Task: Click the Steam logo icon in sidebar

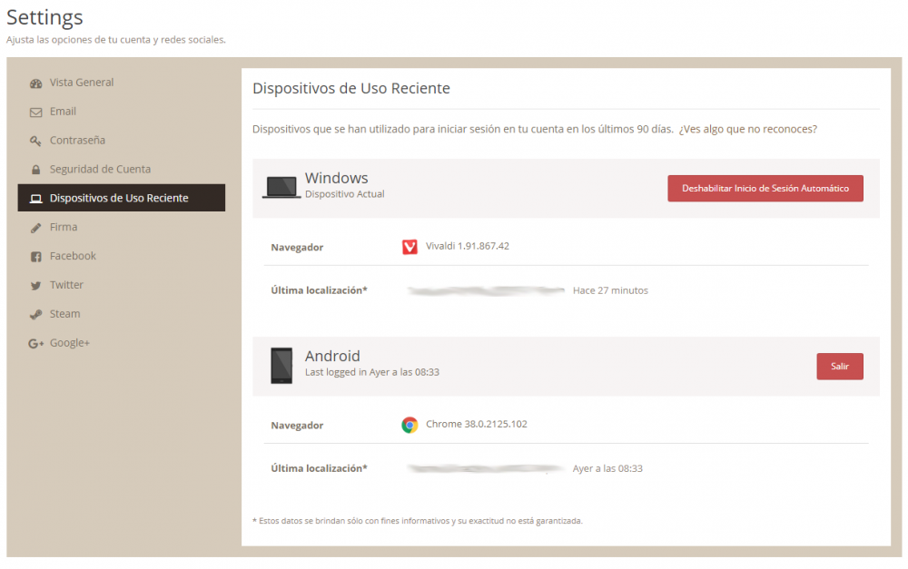Action: click(36, 315)
